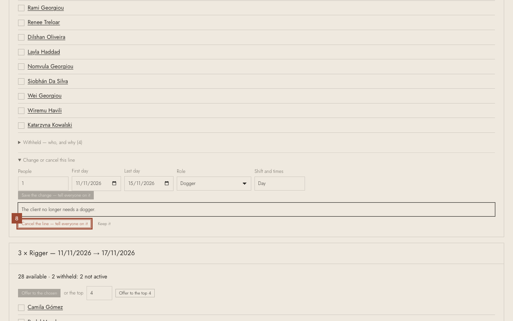Open the Nomvula Georgiou link

[50, 66]
